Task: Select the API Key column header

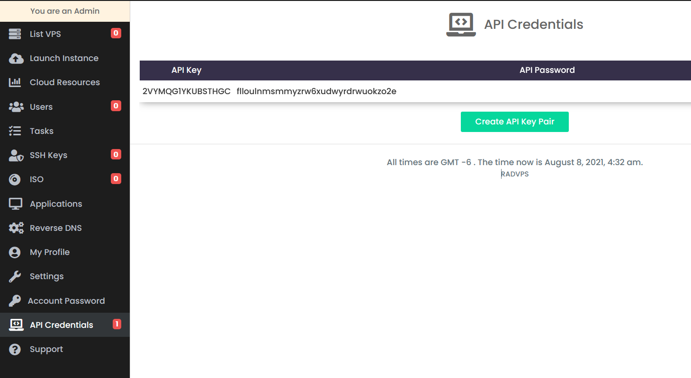Action: 187,70
